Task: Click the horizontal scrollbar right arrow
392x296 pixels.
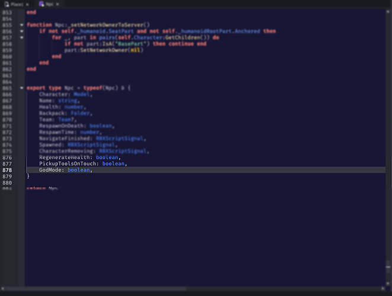Action: point(383,288)
